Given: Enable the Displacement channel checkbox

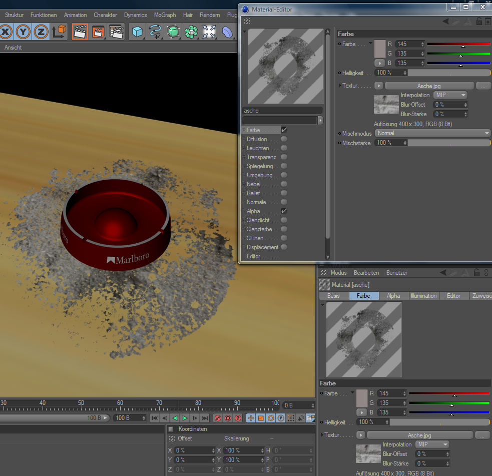Looking at the screenshot, I should click(x=284, y=247).
